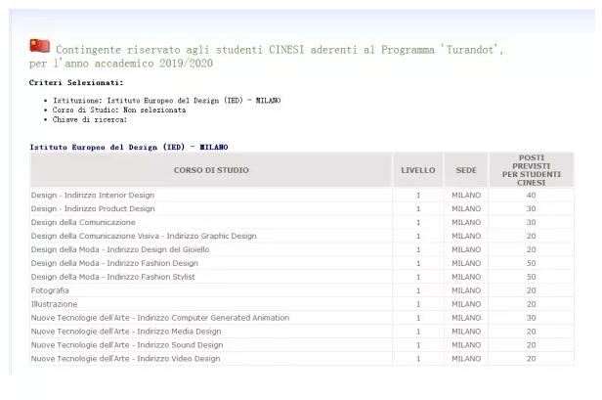Select 'Indirizzo Video Design' course row
The height and width of the screenshot is (400, 602).
click(x=302, y=359)
